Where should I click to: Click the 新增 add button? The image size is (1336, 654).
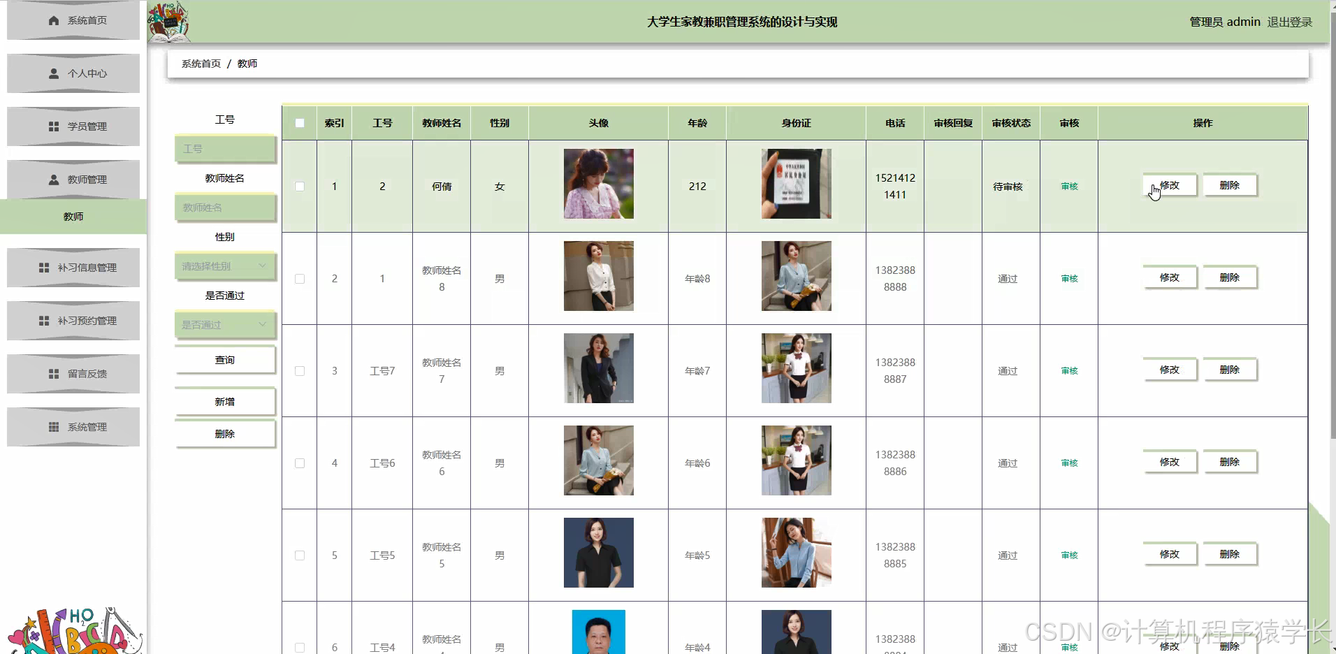click(x=225, y=402)
